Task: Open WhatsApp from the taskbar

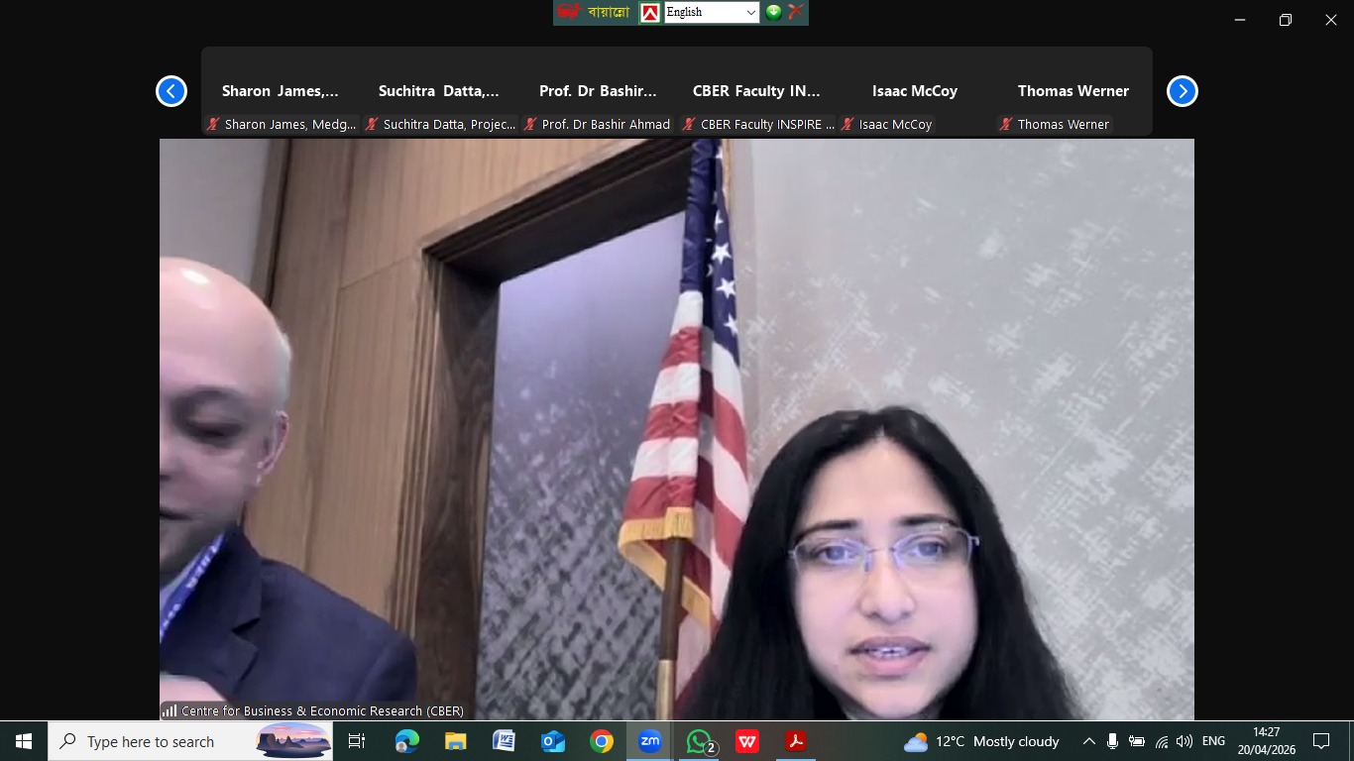Action: pyautogui.click(x=699, y=741)
